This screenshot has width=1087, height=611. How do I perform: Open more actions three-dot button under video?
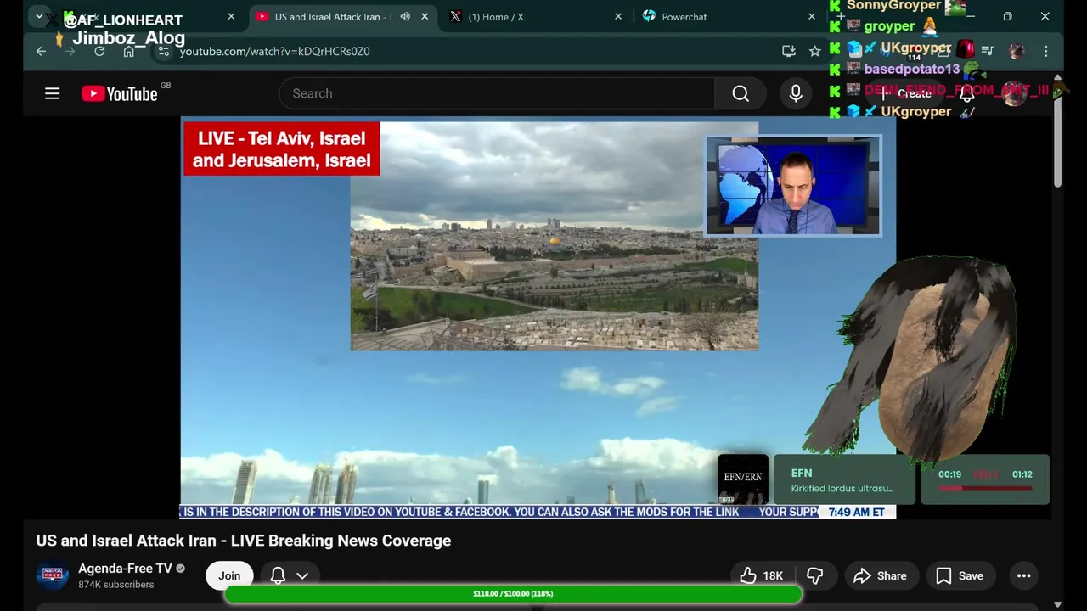coord(1024,575)
